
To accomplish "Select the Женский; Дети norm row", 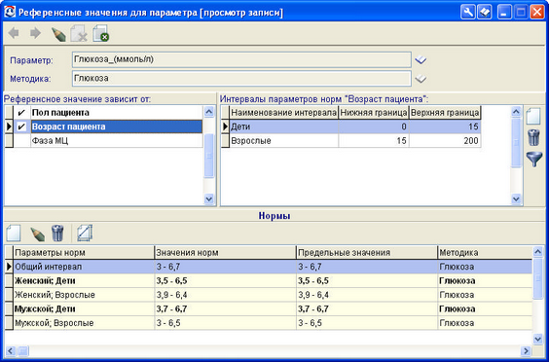I will pos(269,281).
